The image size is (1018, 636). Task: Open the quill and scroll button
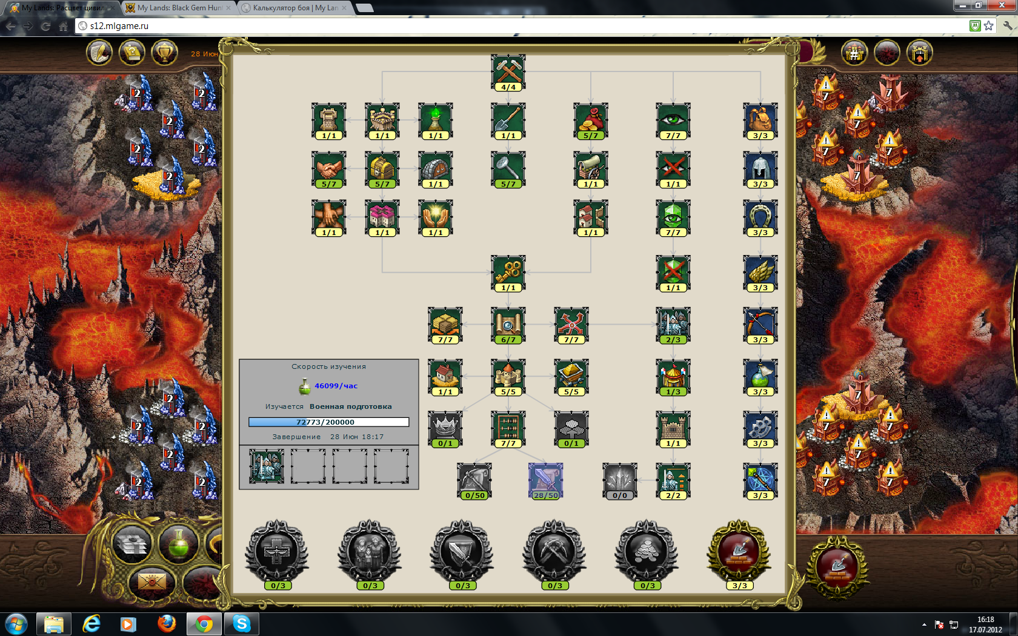99,53
